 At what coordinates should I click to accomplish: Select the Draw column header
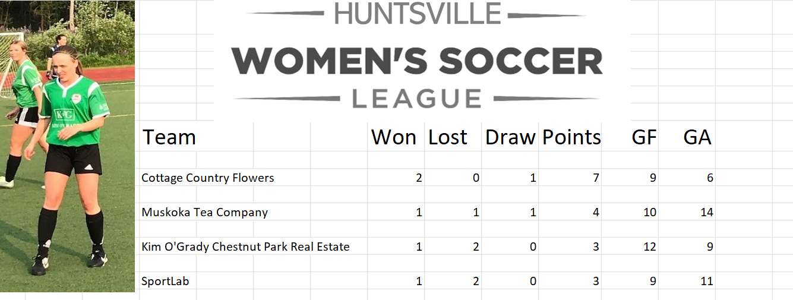(510, 137)
